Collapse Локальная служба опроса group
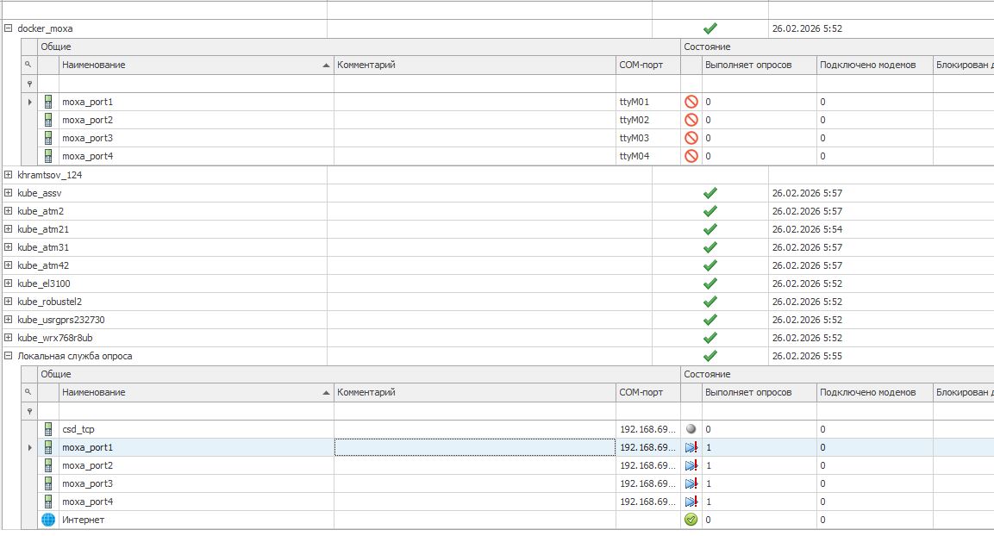Viewport: 994px width, 536px height. (x=9, y=356)
